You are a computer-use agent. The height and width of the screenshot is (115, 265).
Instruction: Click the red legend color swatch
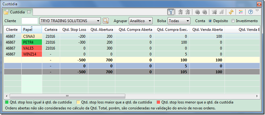pos(158,102)
